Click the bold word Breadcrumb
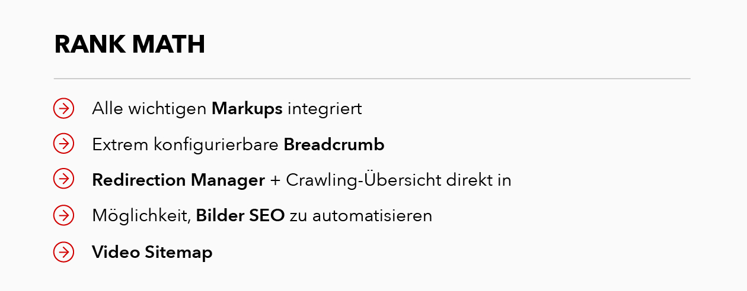This screenshot has height=291, width=747. [334, 145]
